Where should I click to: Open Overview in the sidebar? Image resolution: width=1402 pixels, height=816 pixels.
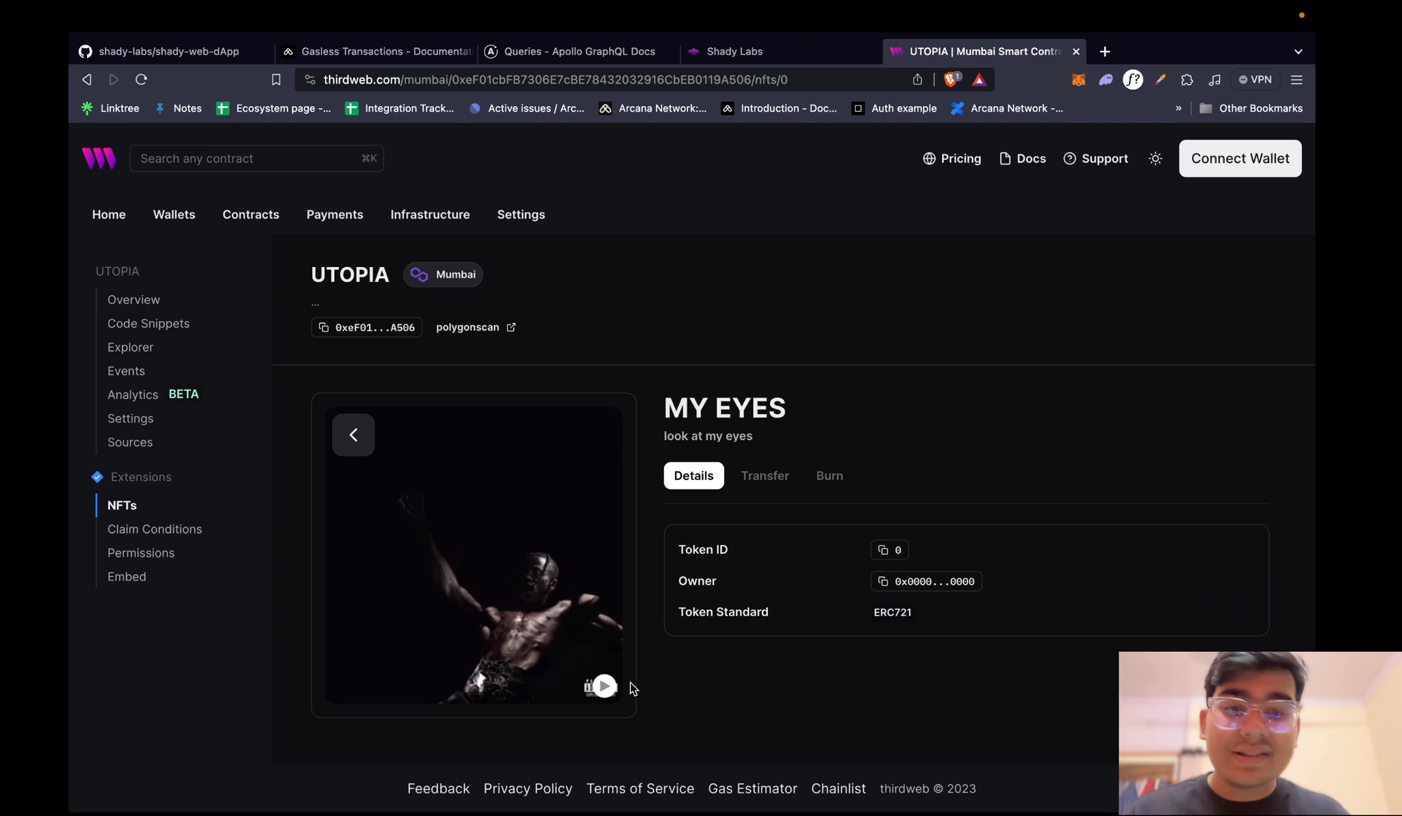pos(133,300)
